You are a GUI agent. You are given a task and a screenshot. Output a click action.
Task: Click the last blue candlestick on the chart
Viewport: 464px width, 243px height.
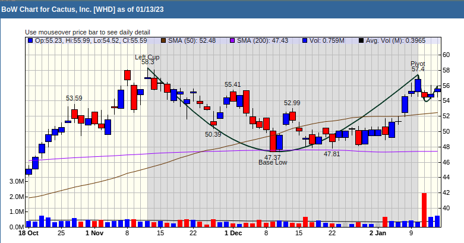coord(437,90)
